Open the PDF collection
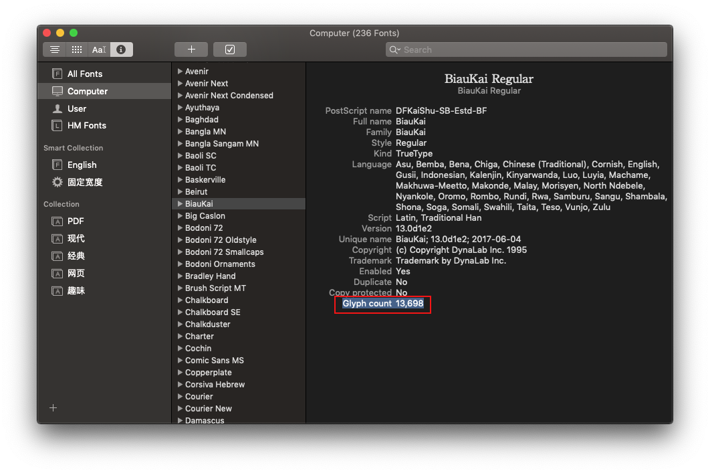The width and height of the screenshot is (710, 473). pyautogui.click(x=104, y=221)
